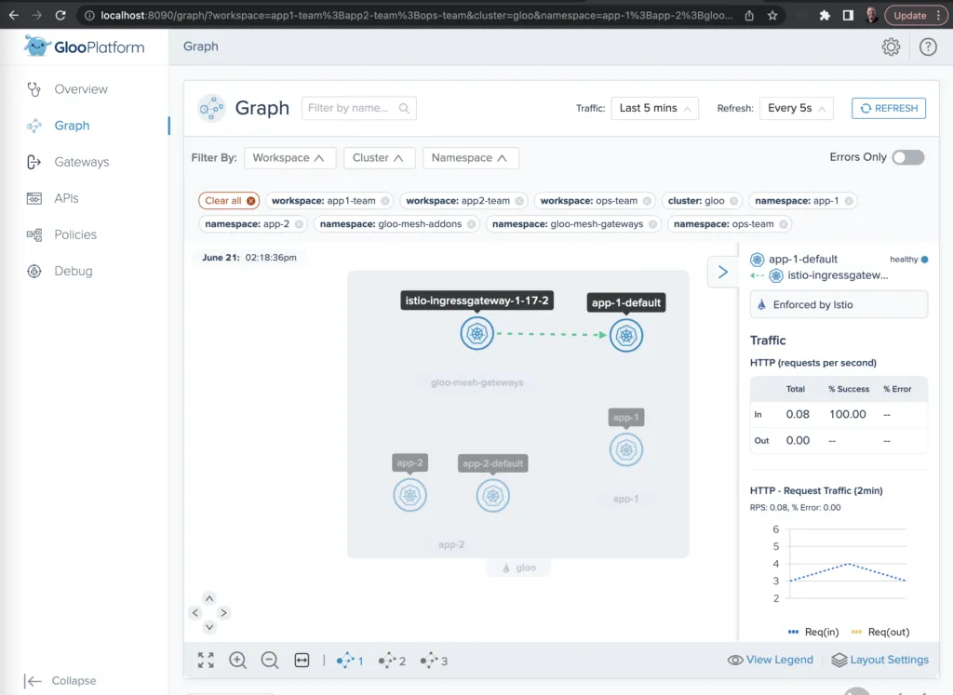This screenshot has width=953, height=695.
Task: Open View Legend link
Action: (770, 660)
